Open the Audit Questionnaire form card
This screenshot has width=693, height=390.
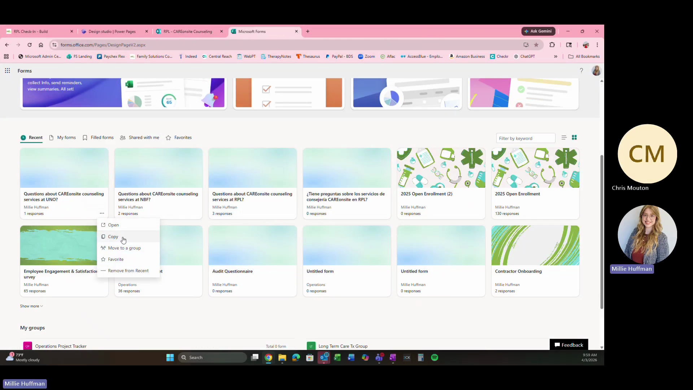(x=253, y=261)
